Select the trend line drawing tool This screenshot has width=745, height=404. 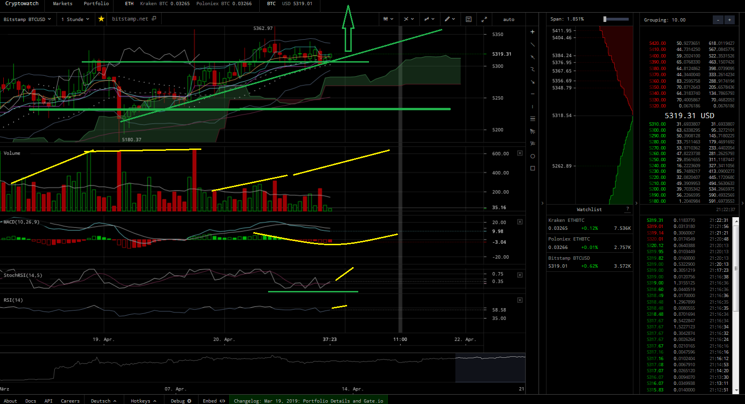(532, 44)
